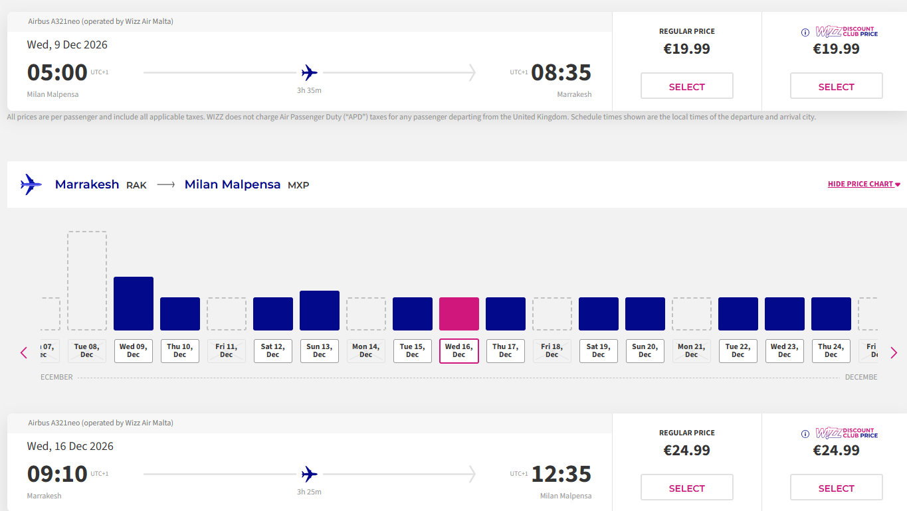Click the price bar above Sun 20, Dec
907x511 pixels.
(x=645, y=314)
